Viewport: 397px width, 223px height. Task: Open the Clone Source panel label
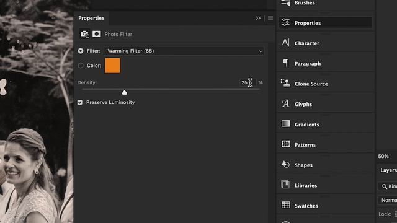(311, 84)
